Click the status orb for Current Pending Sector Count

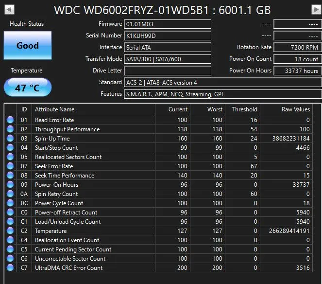click(10, 249)
